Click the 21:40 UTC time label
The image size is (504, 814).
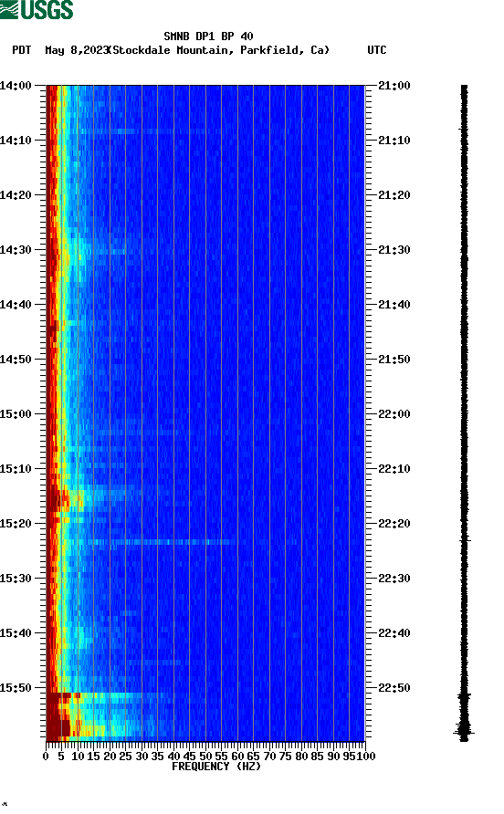[394, 304]
